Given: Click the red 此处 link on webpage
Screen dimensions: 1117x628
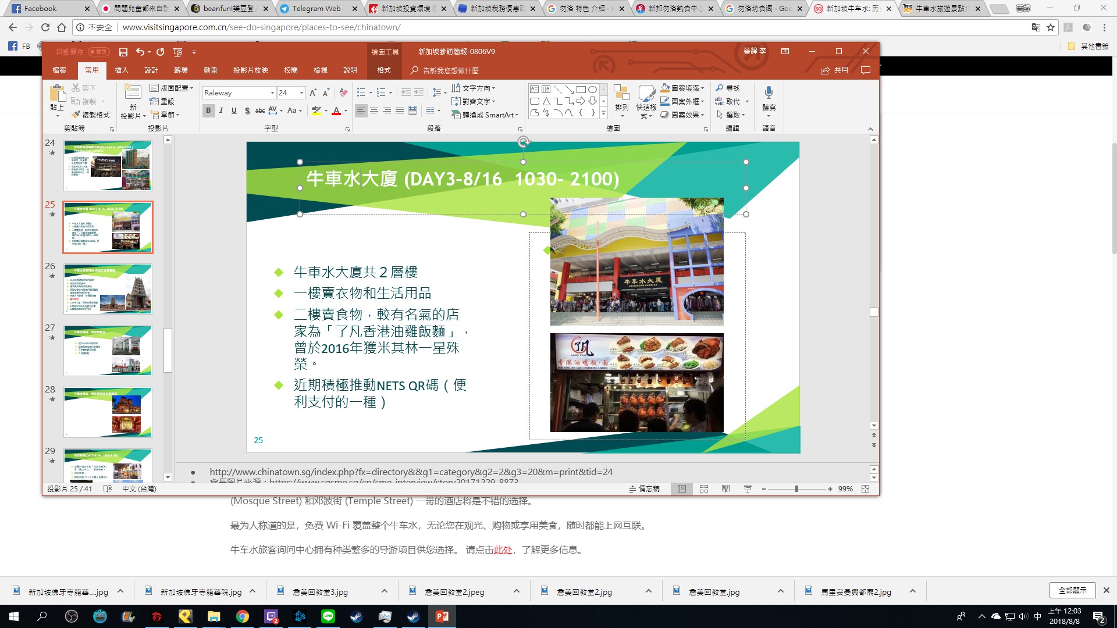Looking at the screenshot, I should tap(503, 550).
